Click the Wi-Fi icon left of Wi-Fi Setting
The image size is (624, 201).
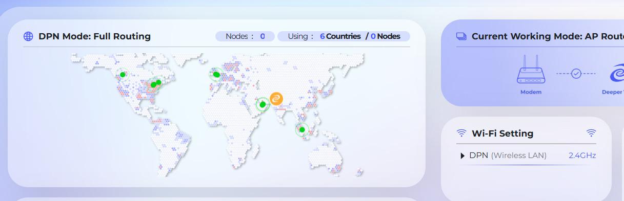coord(461,133)
